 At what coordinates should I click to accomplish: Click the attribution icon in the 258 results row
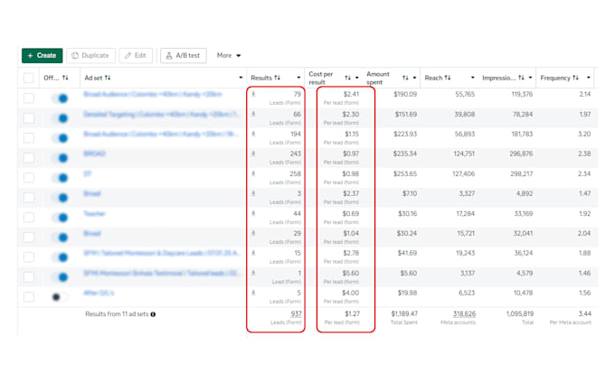[253, 173]
